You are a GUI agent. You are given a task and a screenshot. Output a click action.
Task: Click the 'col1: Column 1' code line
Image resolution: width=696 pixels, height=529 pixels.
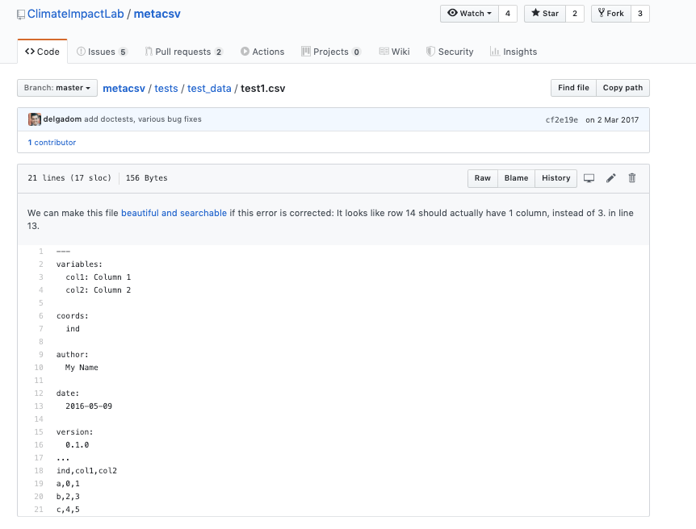point(98,277)
